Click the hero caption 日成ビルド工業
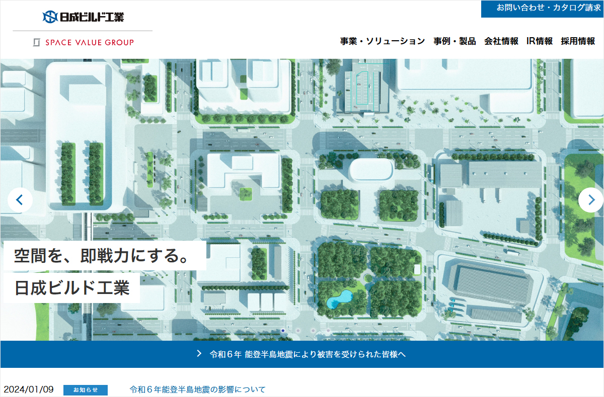 click(72, 288)
